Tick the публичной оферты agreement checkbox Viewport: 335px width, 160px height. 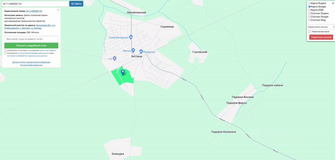[5, 50]
